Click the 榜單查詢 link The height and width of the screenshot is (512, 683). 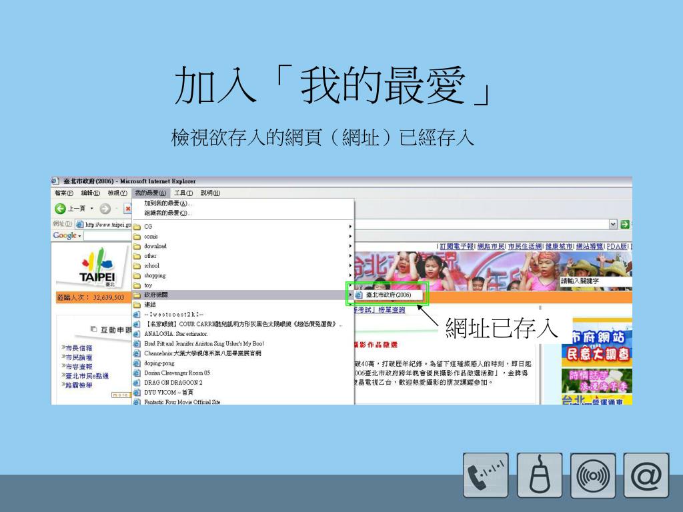coord(392,310)
